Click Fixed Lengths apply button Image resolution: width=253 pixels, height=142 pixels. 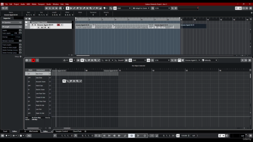pyautogui.click(x=20, y=45)
